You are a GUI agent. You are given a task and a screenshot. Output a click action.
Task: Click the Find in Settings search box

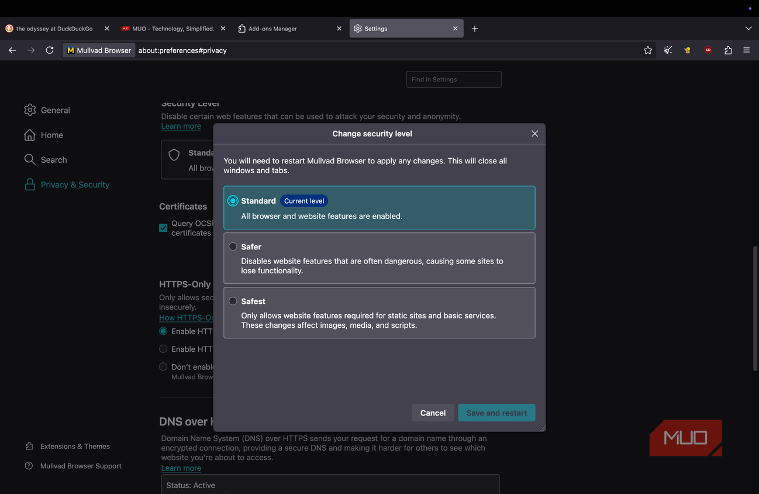pyautogui.click(x=454, y=80)
